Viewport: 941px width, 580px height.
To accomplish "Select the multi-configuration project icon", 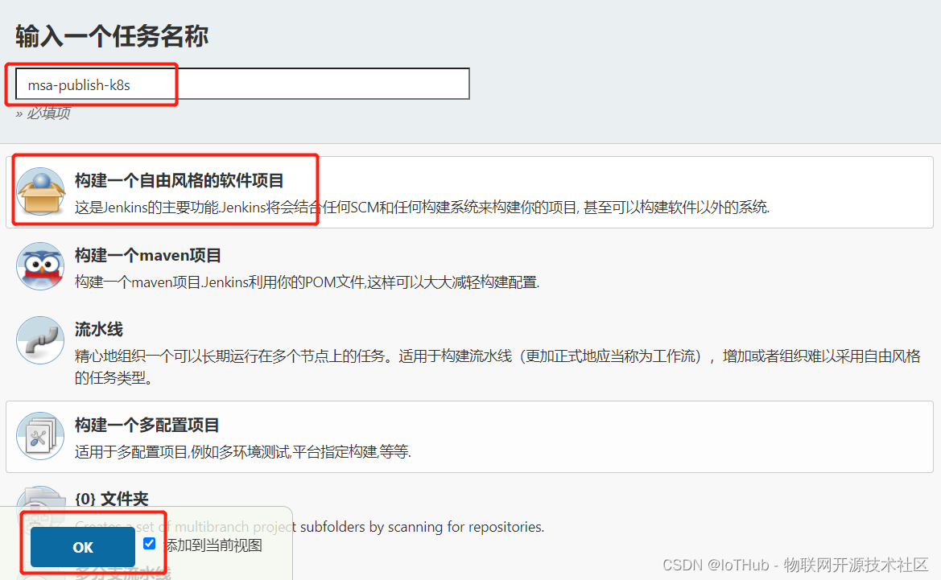I will point(40,436).
